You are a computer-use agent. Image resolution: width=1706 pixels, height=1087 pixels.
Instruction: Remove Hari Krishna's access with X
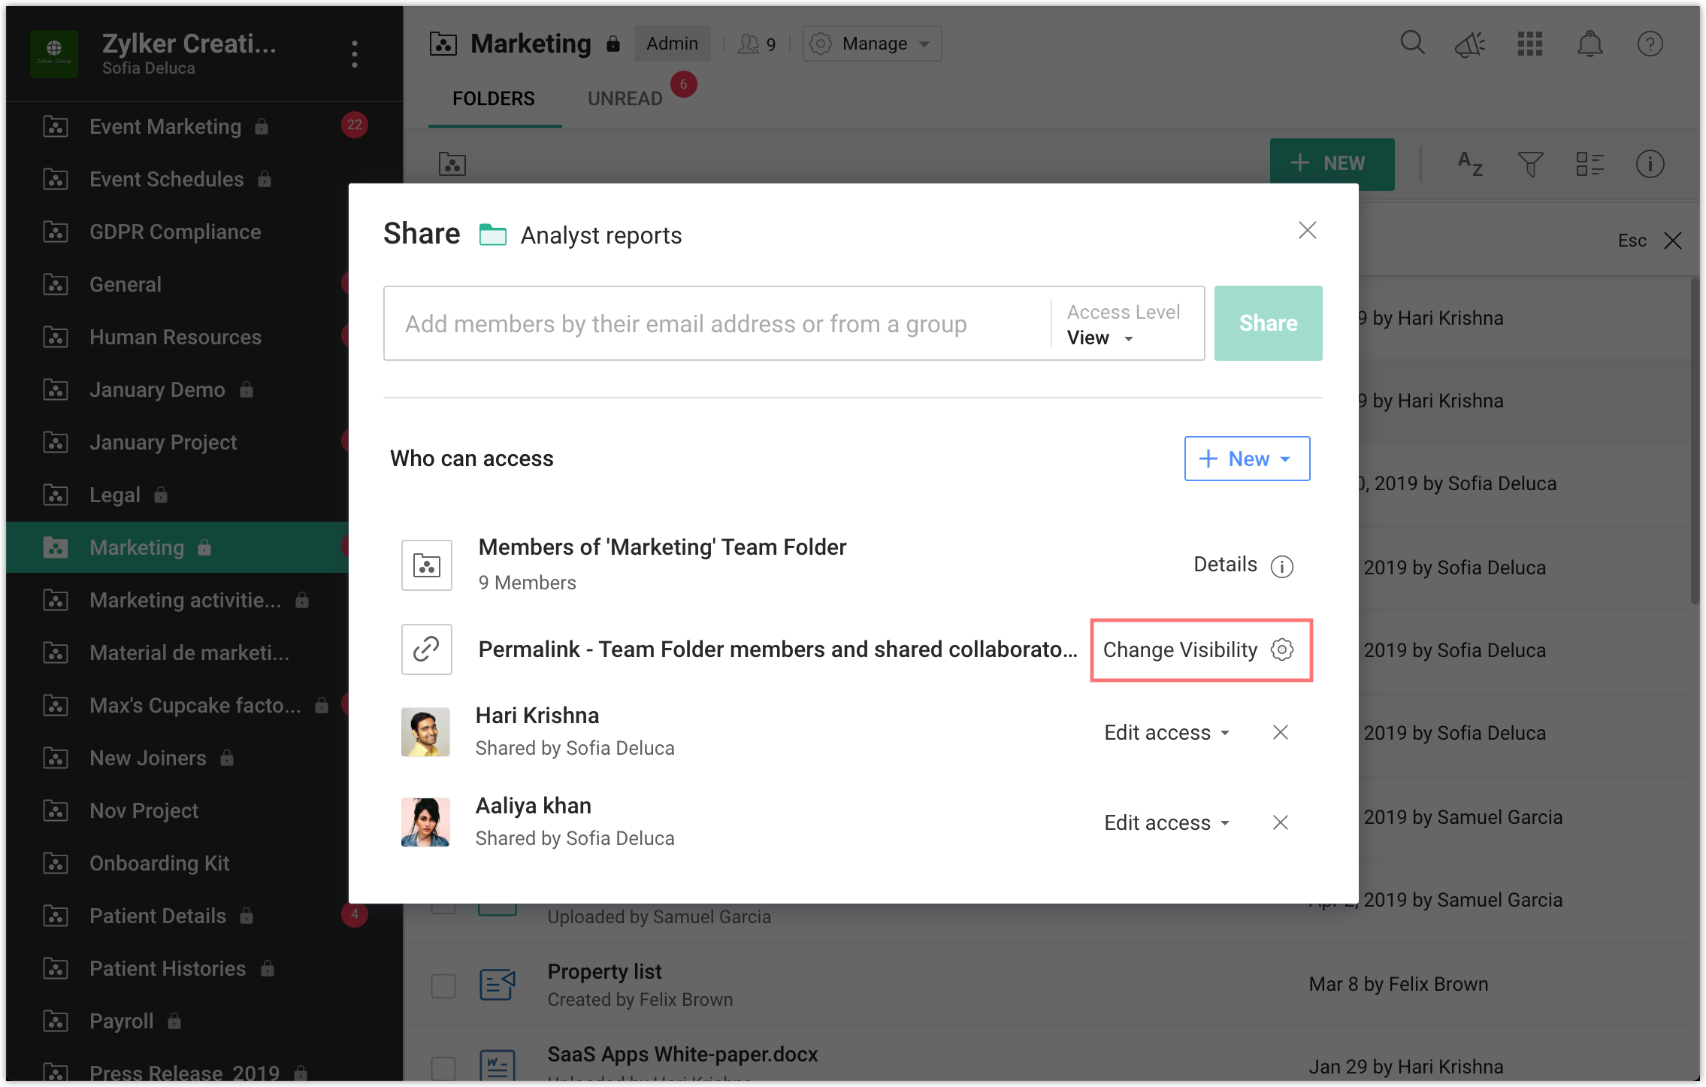1281,732
